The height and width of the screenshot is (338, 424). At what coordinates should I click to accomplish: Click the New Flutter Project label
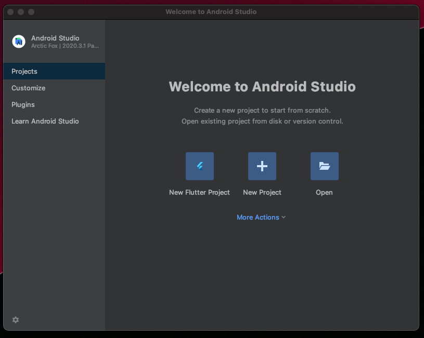(199, 193)
